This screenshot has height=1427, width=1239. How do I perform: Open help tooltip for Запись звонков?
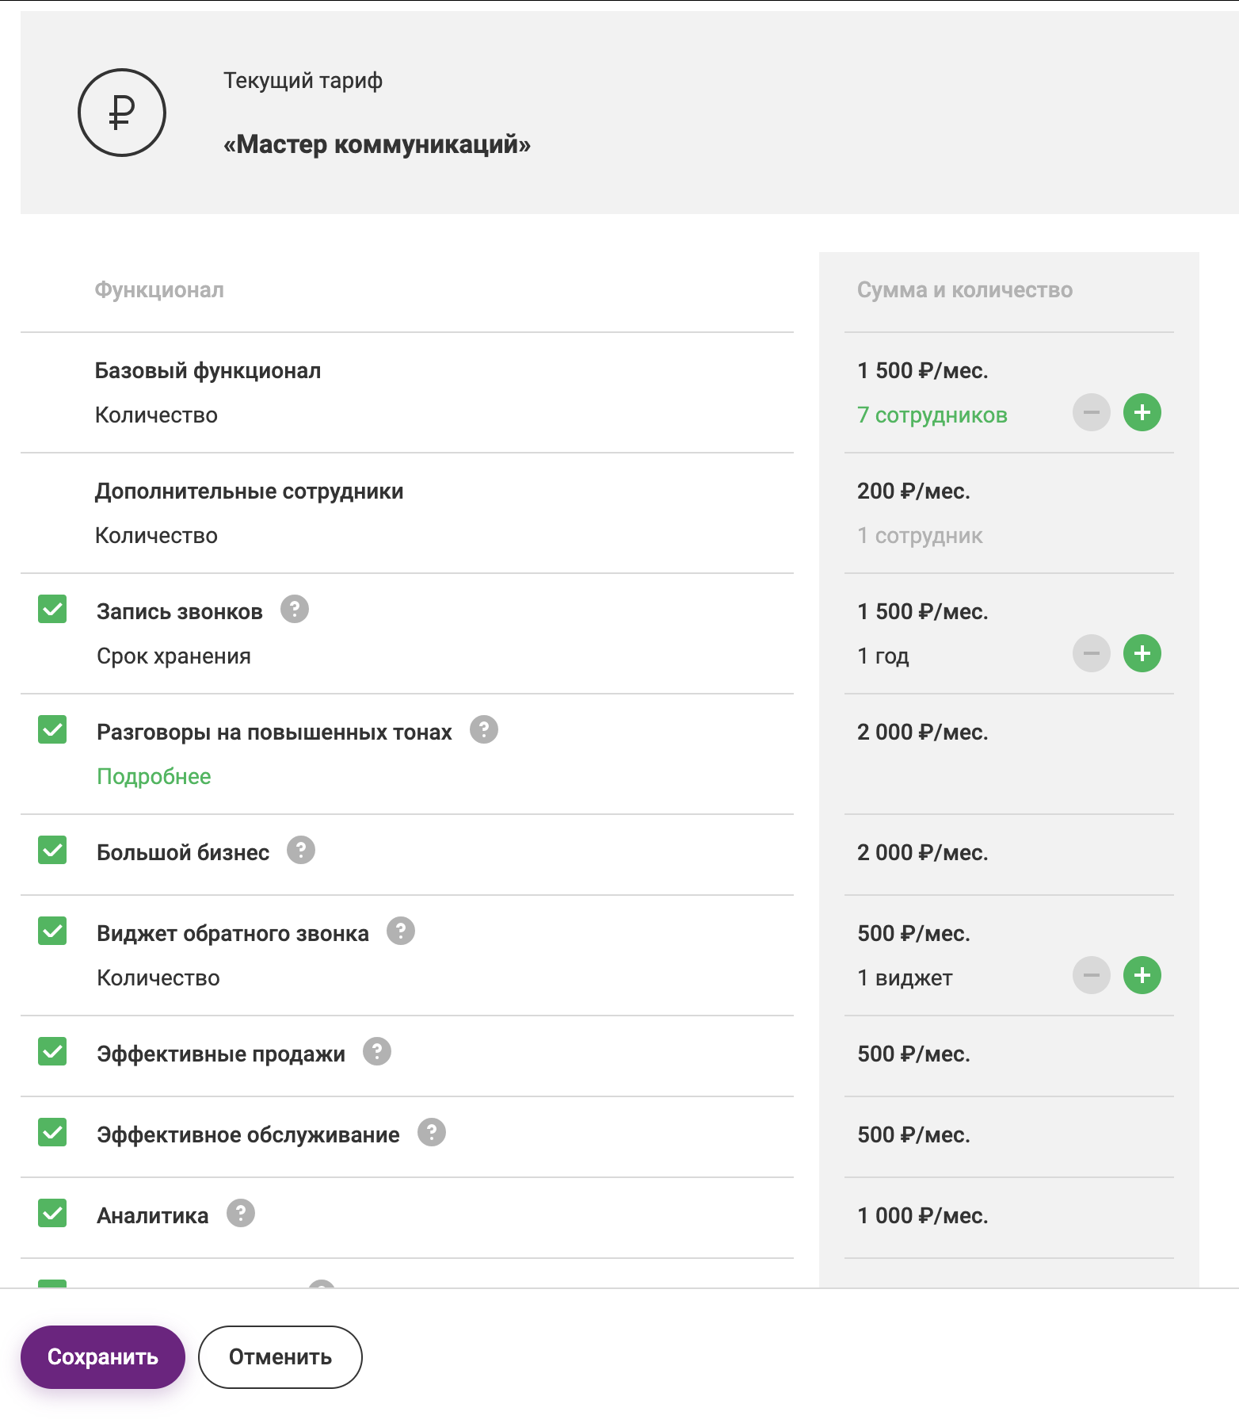(295, 610)
